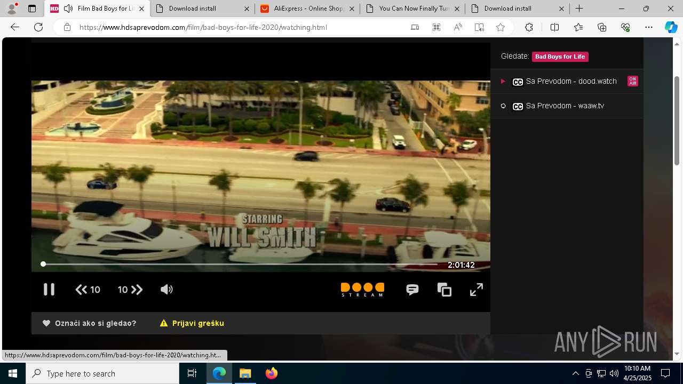Image resolution: width=683 pixels, height=384 pixels.
Task: Click the ON AIR badge
Action: 632,81
